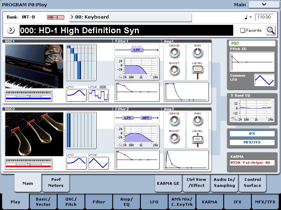Click the magnifying glass search icon

point(270,30)
